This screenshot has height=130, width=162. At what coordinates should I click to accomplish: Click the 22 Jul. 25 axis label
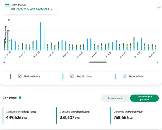pyautogui.click(x=123, y=55)
